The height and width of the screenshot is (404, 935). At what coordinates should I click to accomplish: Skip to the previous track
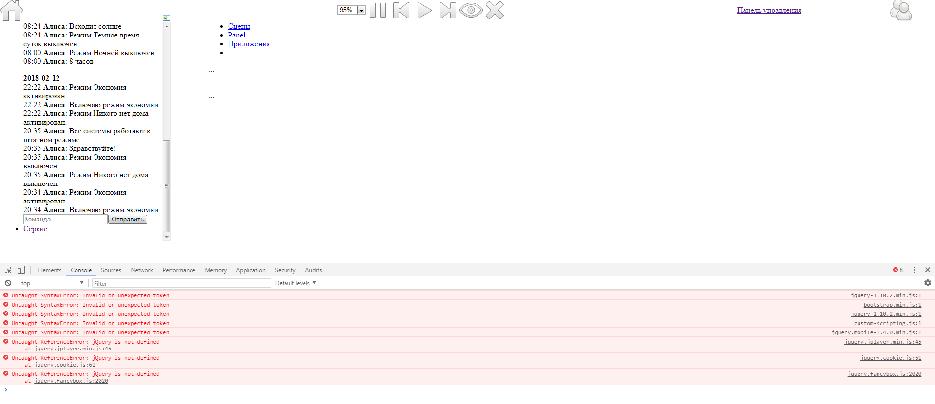(x=401, y=10)
